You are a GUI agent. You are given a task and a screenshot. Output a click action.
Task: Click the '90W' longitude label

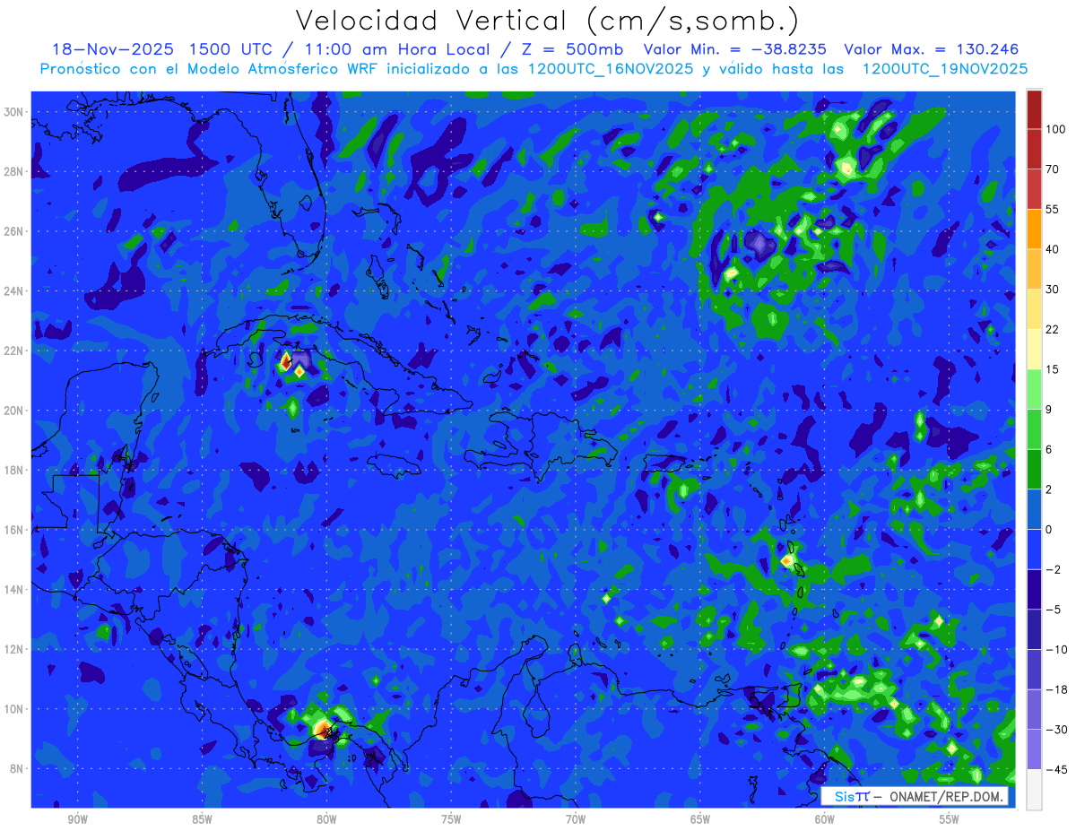[77, 819]
